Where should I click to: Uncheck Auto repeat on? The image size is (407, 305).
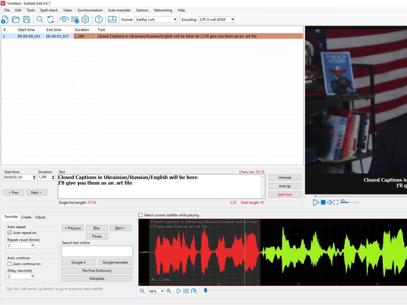coord(10,233)
